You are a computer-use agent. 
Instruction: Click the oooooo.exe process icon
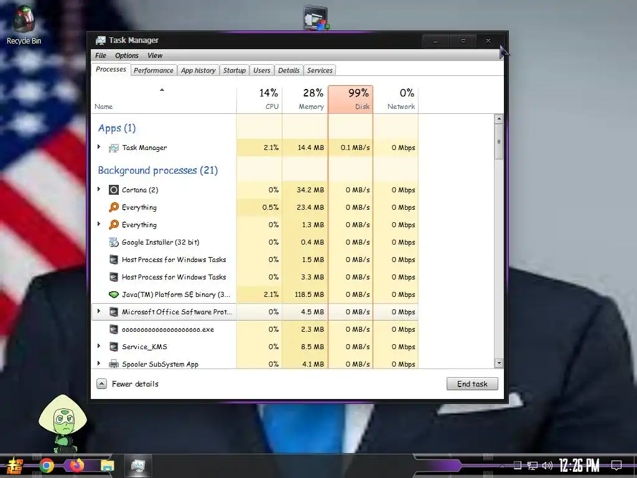114,329
